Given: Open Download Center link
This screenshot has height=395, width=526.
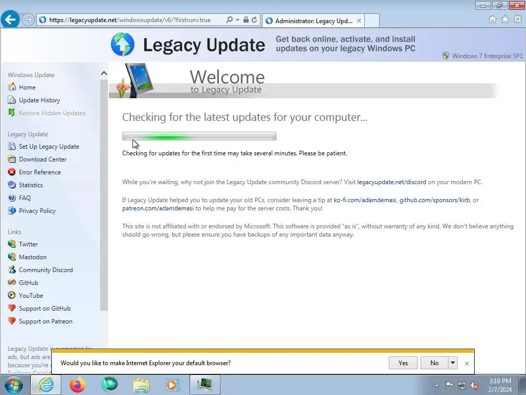Looking at the screenshot, I should click(43, 159).
